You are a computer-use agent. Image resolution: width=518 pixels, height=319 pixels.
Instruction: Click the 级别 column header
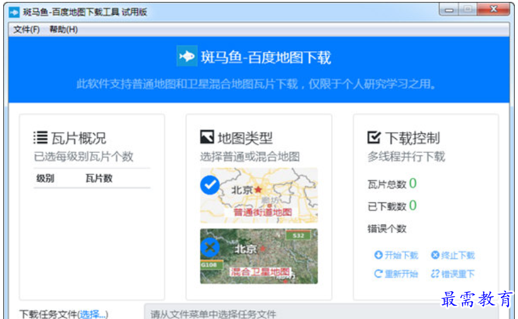pos(45,179)
